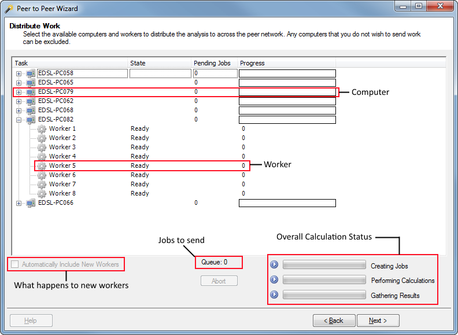Select the Worker 3 label
Viewport: 458px width, 335px height.
[x=62, y=147]
